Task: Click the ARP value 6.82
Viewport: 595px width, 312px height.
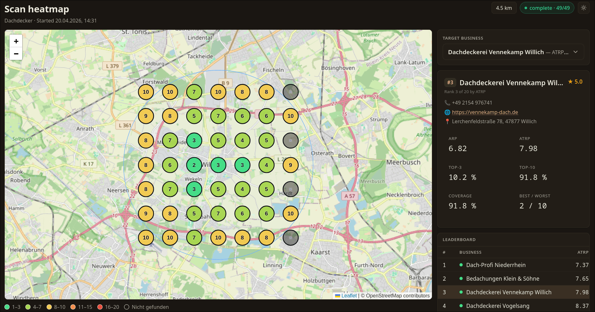Action: coord(458,149)
